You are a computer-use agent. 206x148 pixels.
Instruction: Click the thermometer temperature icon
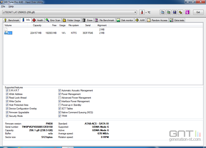coord(142,12)
